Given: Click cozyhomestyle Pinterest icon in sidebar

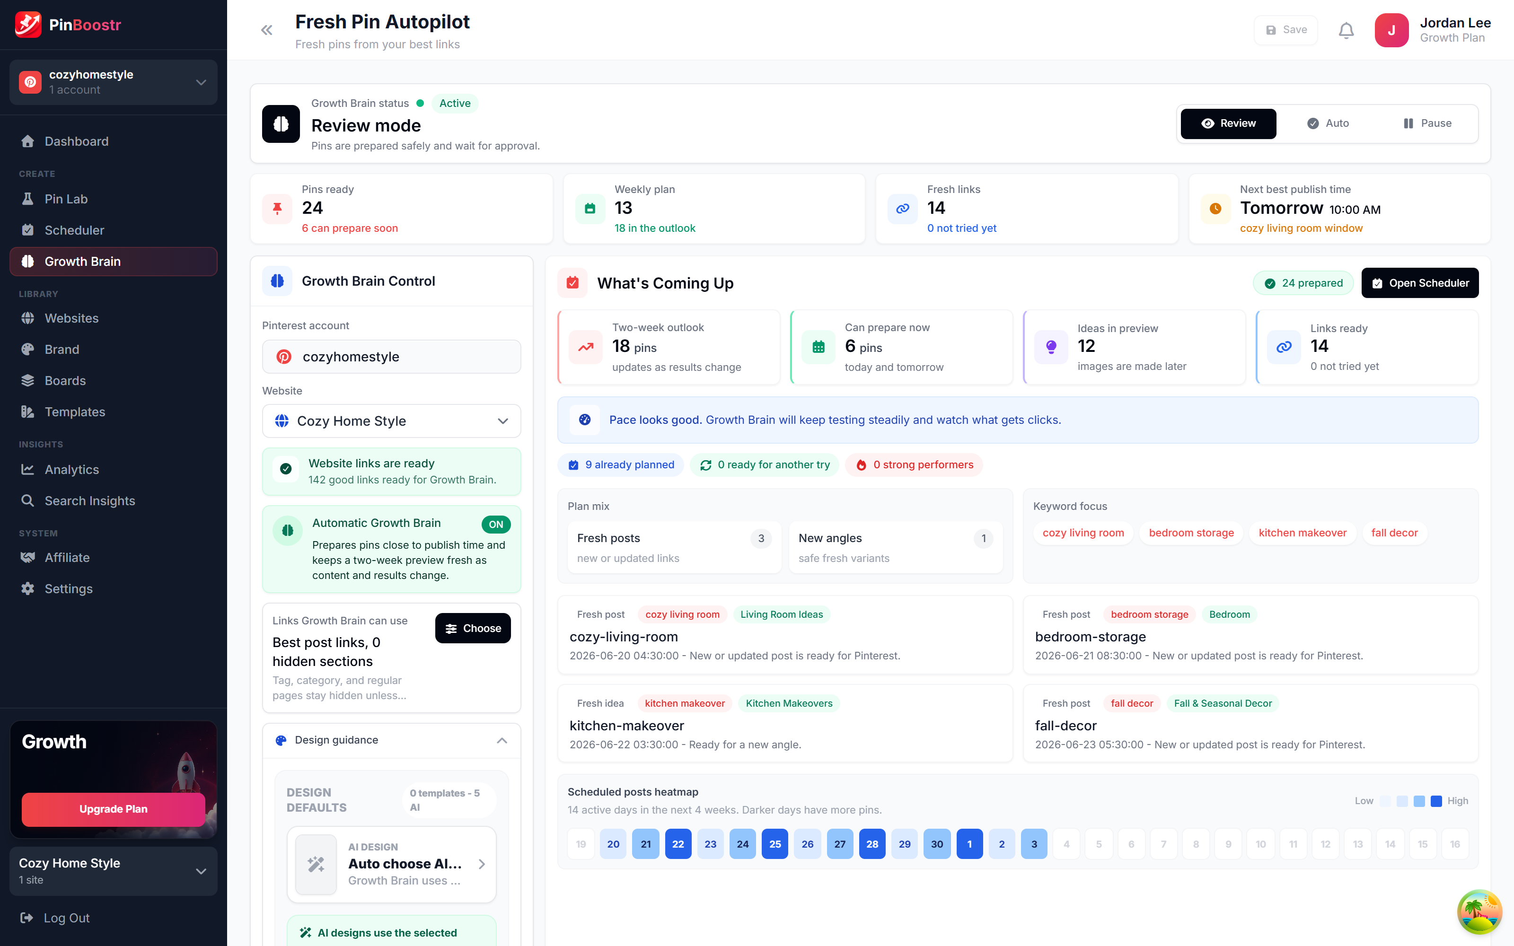Looking at the screenshot, I should [x=30, y=82].
